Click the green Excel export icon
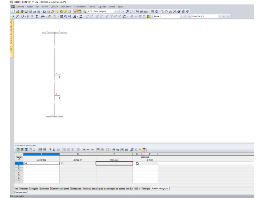This screenshot has height=198, width=264. pos(122,150)
